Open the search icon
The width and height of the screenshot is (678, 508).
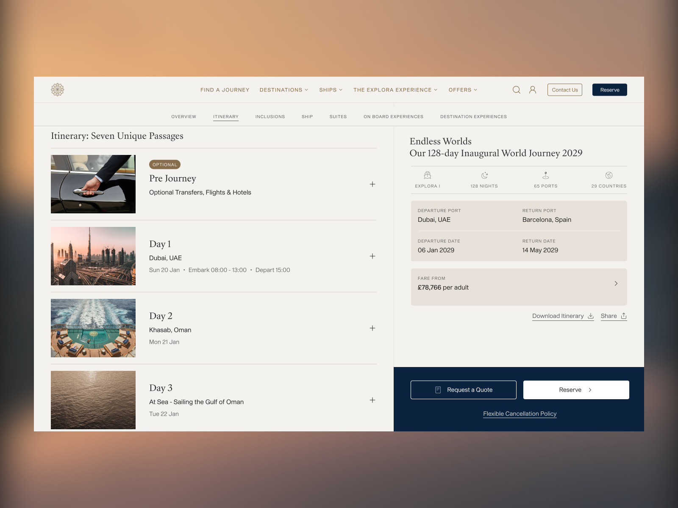[516, 90]
